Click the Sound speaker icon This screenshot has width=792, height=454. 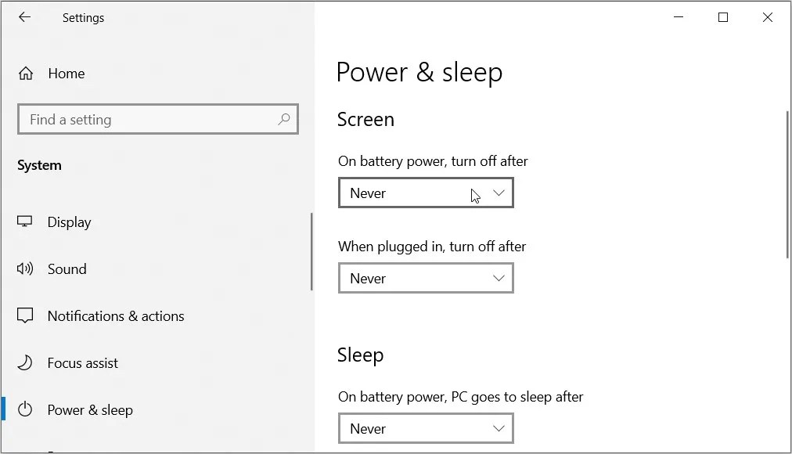tap(25, 269)
